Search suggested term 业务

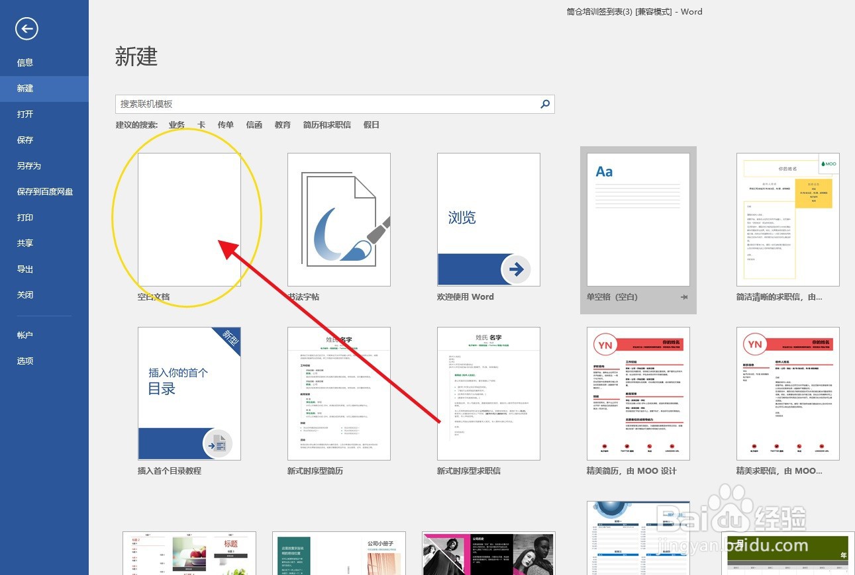coord(177,125)
